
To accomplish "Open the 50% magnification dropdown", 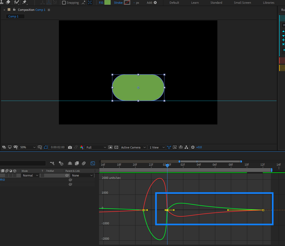I will pyautogui.click(x=27, y=147).
